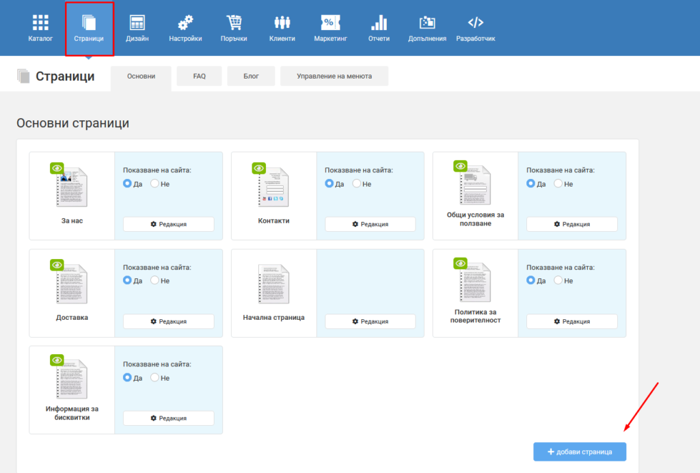The width and height of the screenshot is (700, 473).
Task: Select Не for Политика за поверителност
Action: tap(558, 280)
